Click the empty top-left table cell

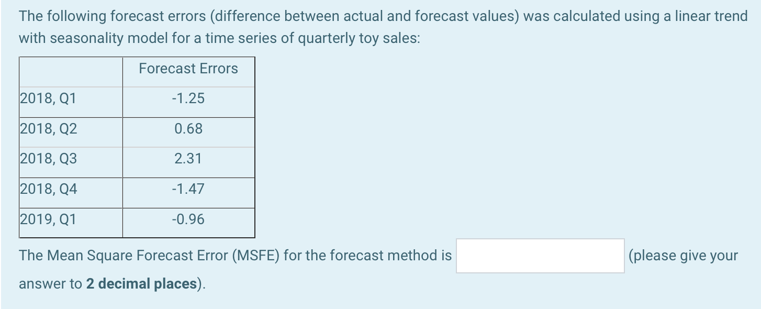pos(71,69)
